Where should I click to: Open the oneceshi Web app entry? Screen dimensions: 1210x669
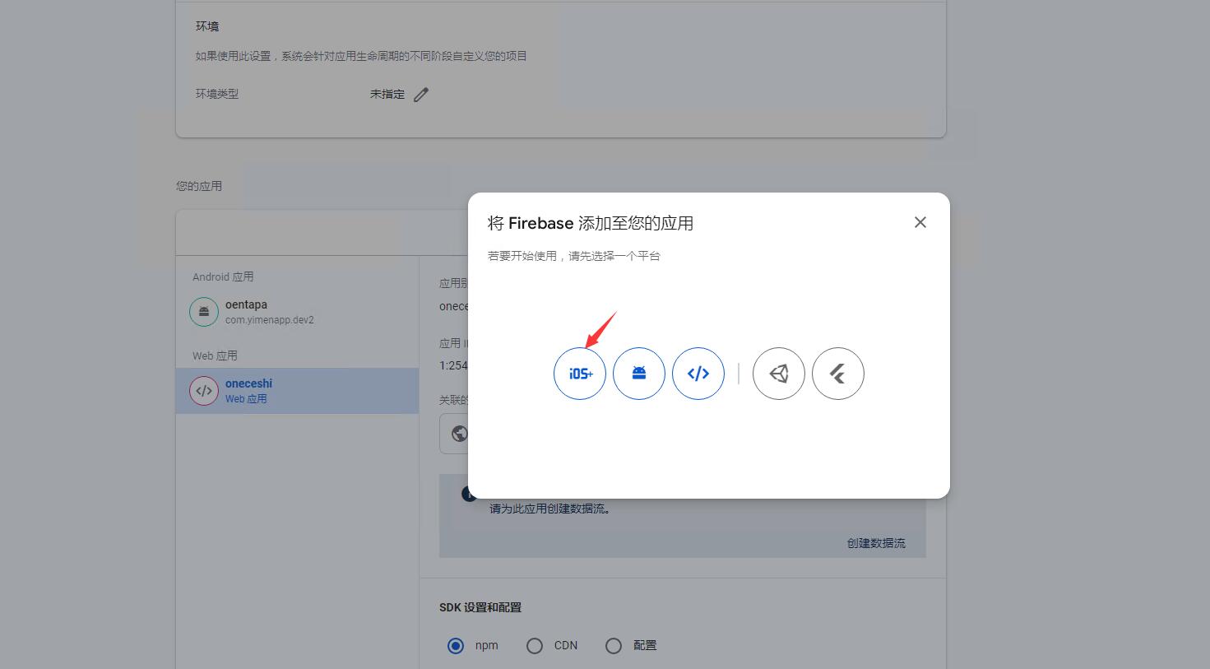coord(297,391)
